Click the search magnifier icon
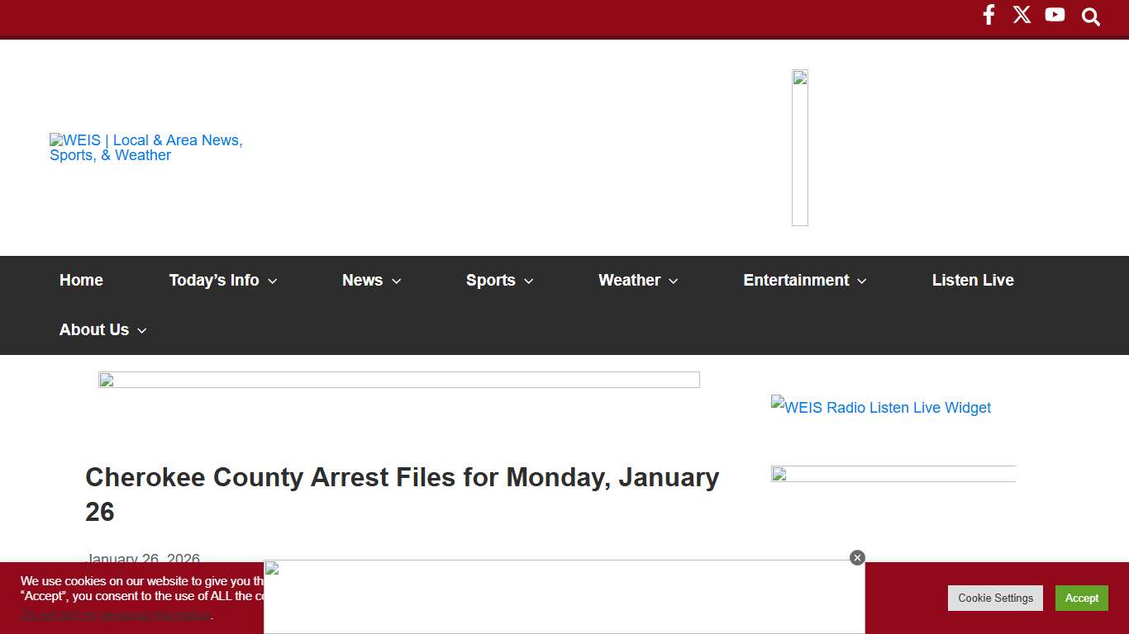 coord(1090,17)
